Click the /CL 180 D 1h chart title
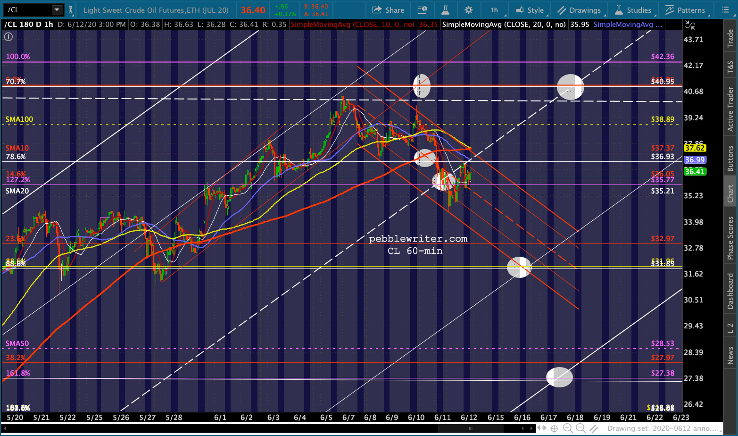Image resolution: width=738 pixels, height=436 pixels. click(x=29, y=25)
